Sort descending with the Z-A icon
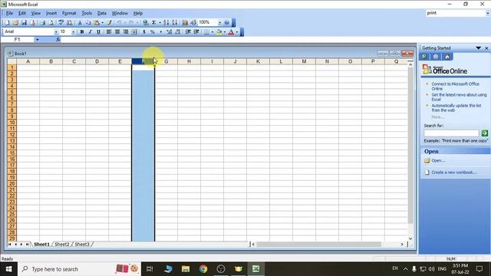This screenshot has height=276, width=491. pyautogui.click(x=174, y=22)
